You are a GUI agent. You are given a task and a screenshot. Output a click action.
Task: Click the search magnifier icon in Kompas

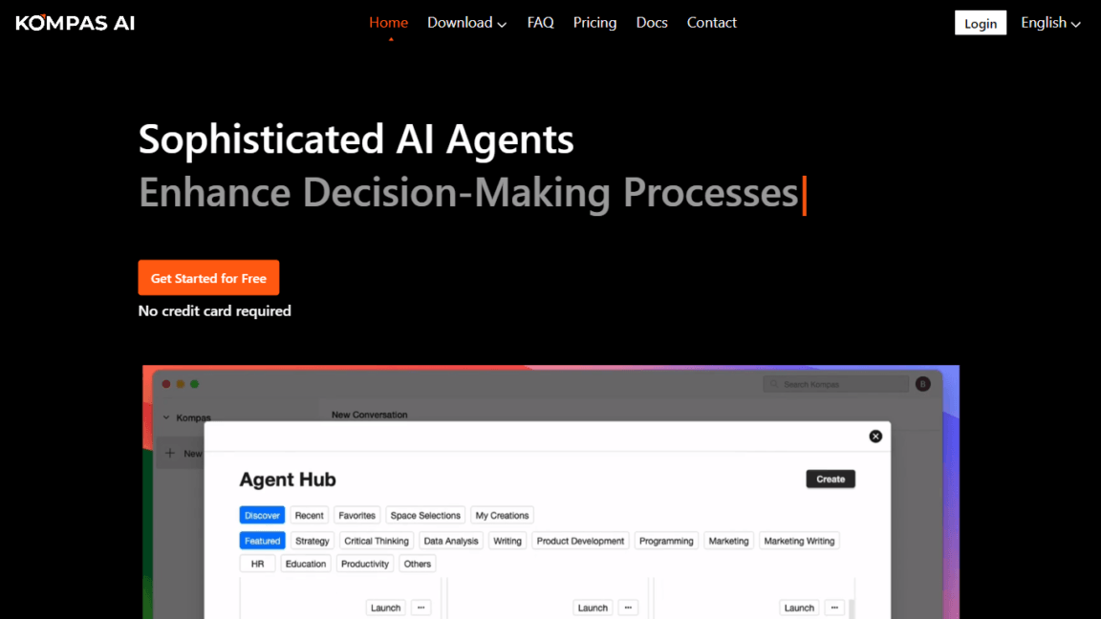click(774, 384)
